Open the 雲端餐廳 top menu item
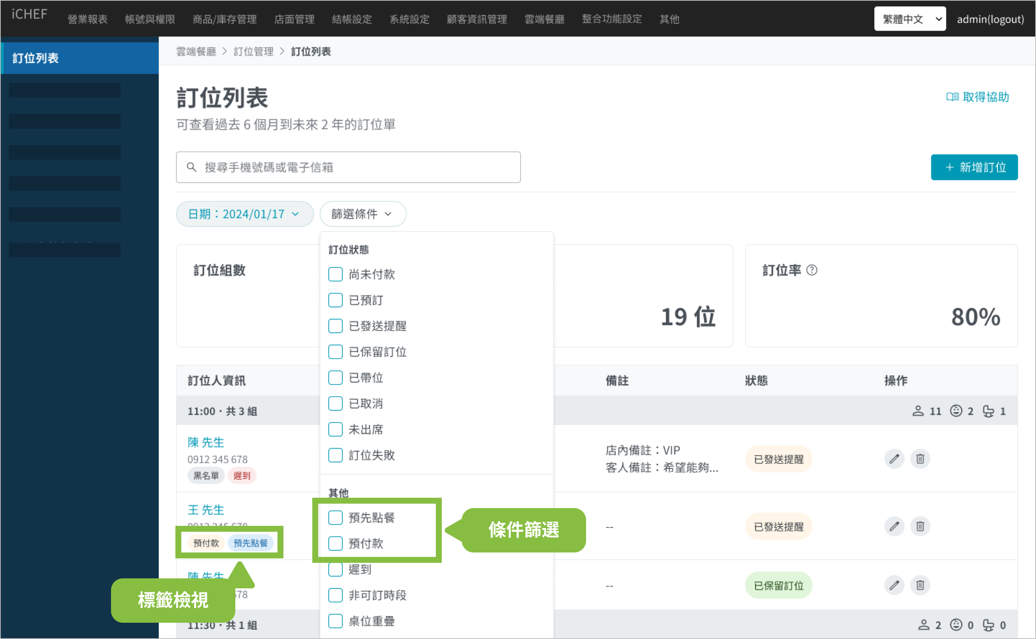Viewport: 1036px width, 639px height. pyautogui.click(x=544, y=19)
